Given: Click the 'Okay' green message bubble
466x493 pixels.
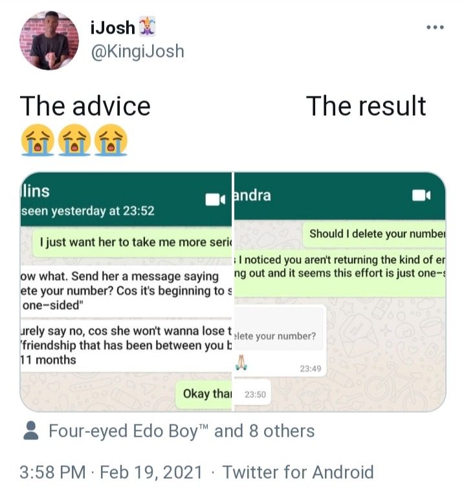Looking at the screenshot, I should (x=203, y=394).
